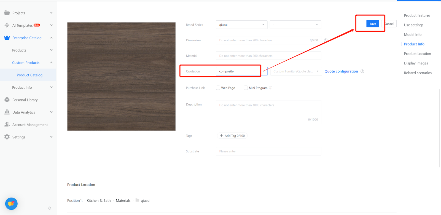
Task: Click the Data Analytics chart icon
Action: coord(7,112)
